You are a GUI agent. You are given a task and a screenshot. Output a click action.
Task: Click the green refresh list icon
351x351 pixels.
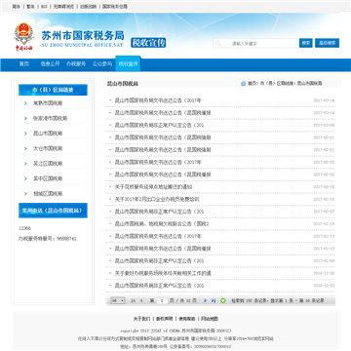click(223, 301)
